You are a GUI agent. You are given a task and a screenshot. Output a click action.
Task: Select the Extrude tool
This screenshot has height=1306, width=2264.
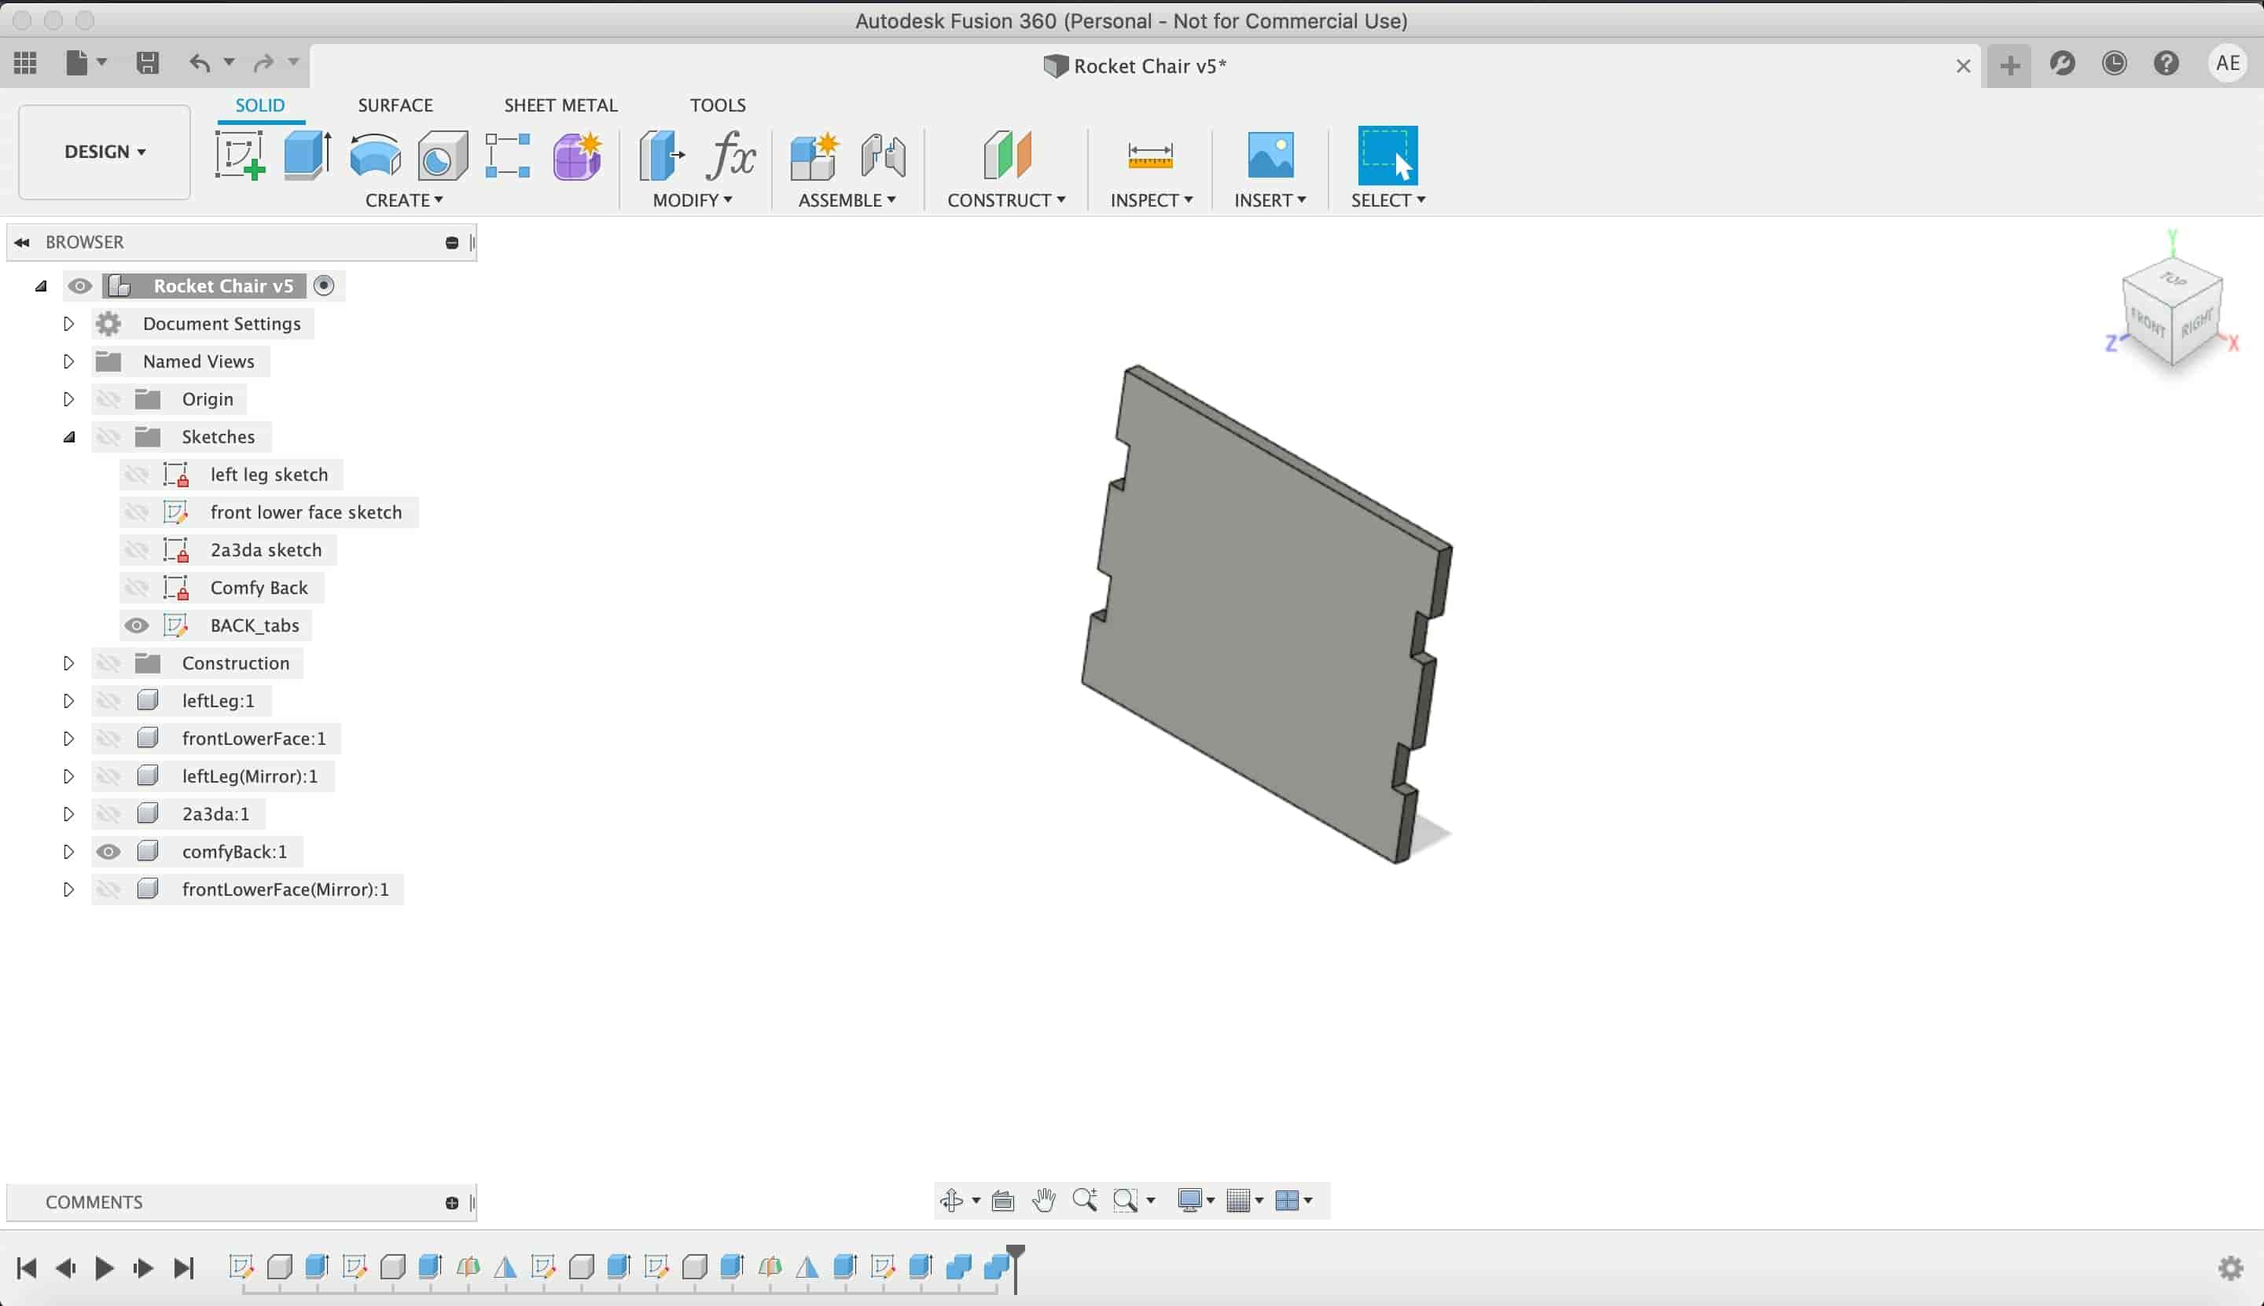point(307,155)
